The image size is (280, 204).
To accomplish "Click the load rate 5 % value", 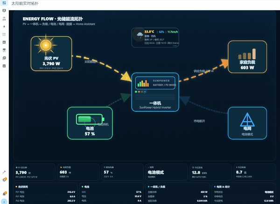I will point(205,197).
